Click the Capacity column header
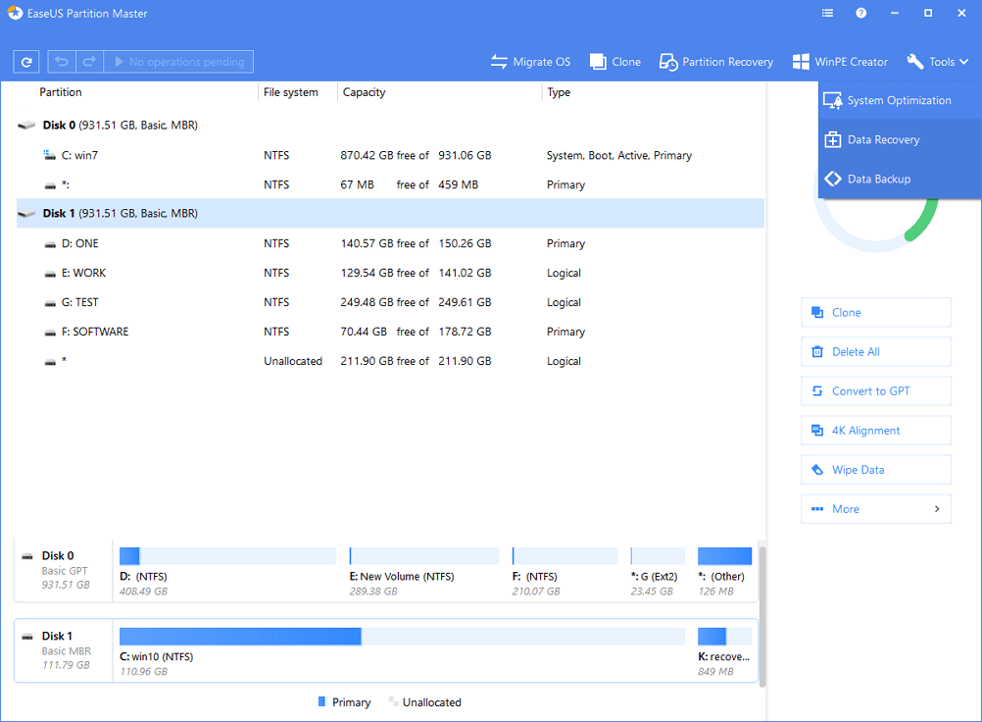This screenshot has width=982, height=722. coord(364,92)
